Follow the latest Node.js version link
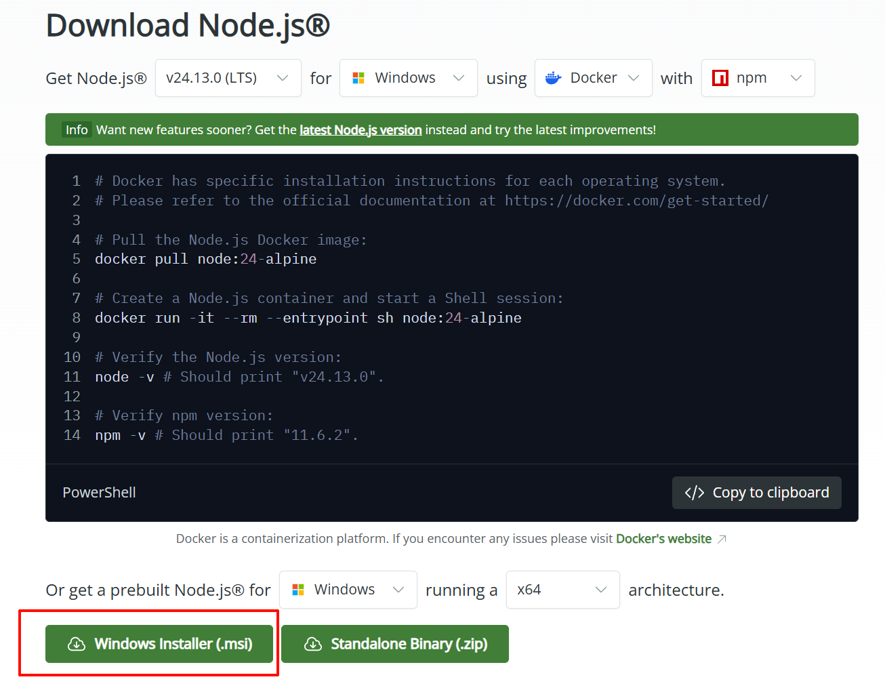Image resolution: width=885 pixels, height=690 pixels. [360, 129]
